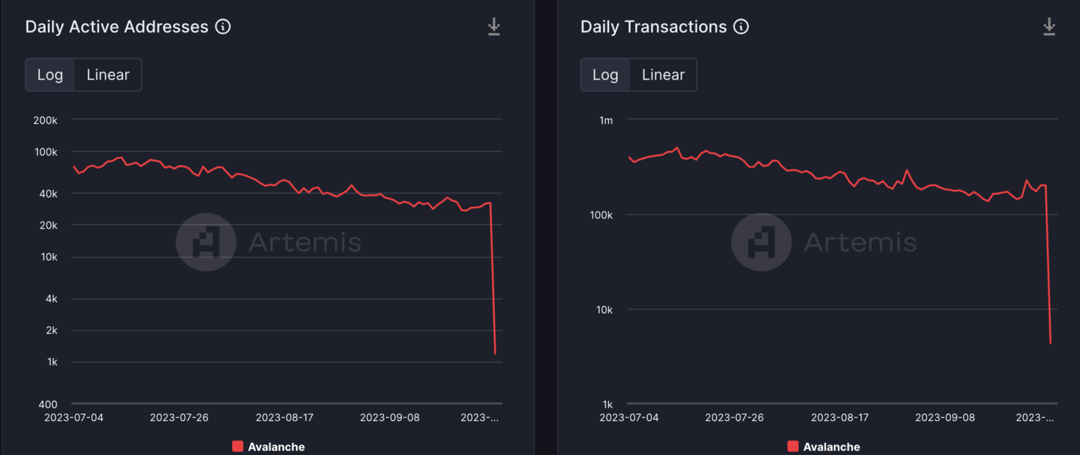Click the Daily Active Addresses title
The width and height of the screenshot is (1080, 455).
coord(117,27)
